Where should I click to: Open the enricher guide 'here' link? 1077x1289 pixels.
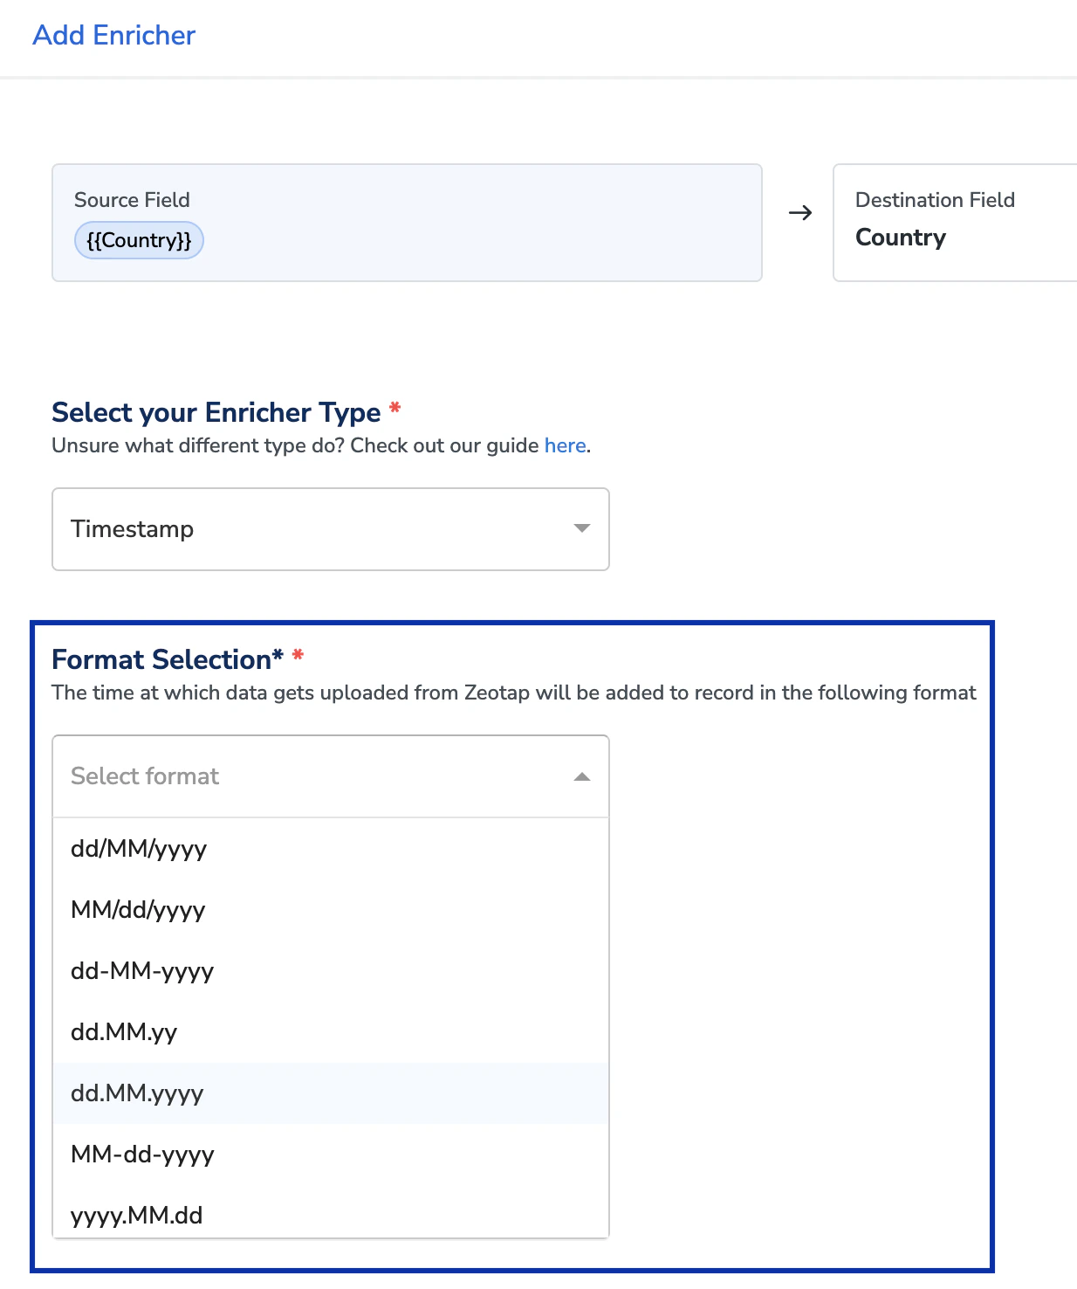click(x=565, y=445)
